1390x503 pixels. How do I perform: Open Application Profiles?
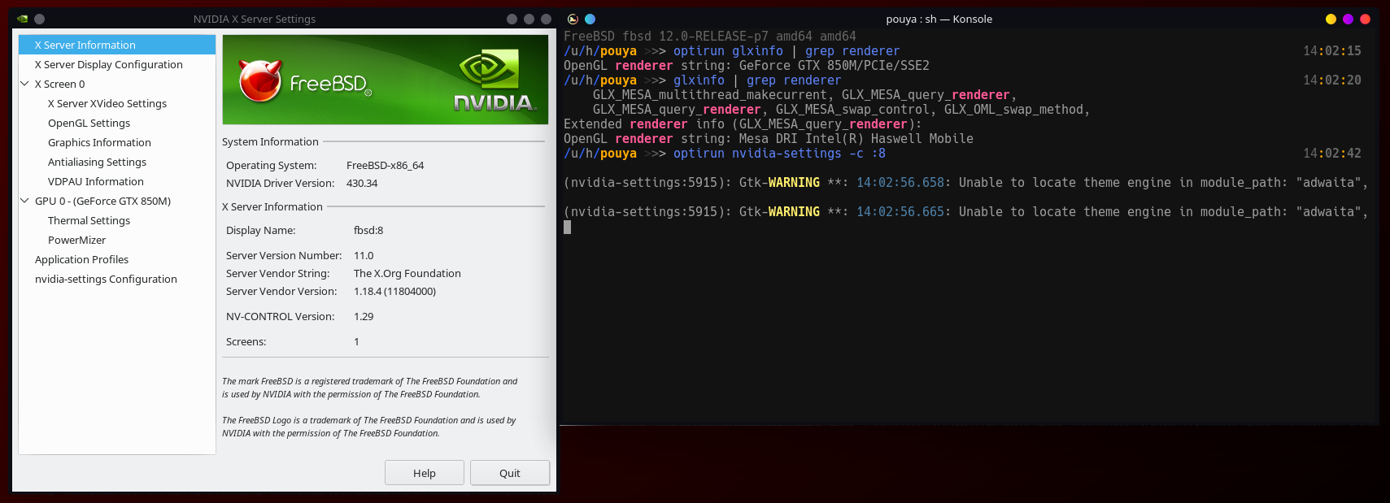(81, 259)
